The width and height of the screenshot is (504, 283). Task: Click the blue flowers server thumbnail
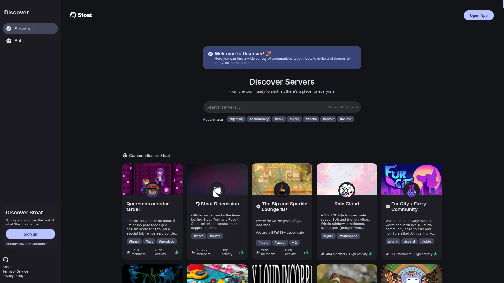coord(152,274)
